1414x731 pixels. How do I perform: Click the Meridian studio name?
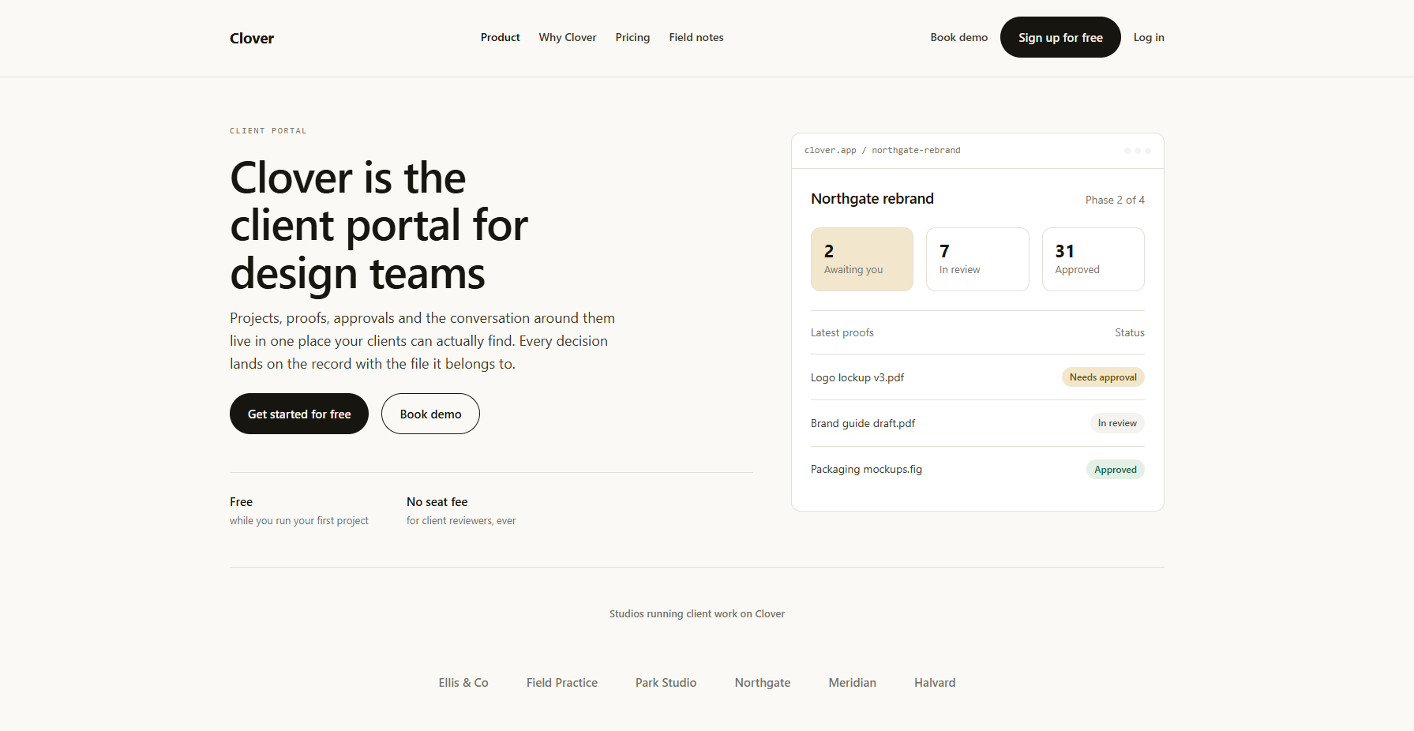(x=853, y=683)
